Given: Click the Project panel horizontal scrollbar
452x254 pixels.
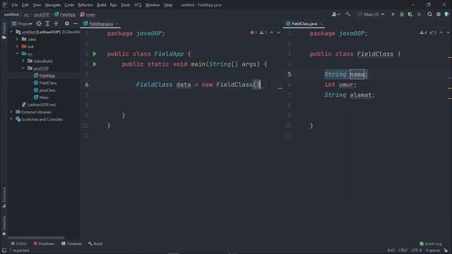Looking at the screenshot, I should pos(36,238).
